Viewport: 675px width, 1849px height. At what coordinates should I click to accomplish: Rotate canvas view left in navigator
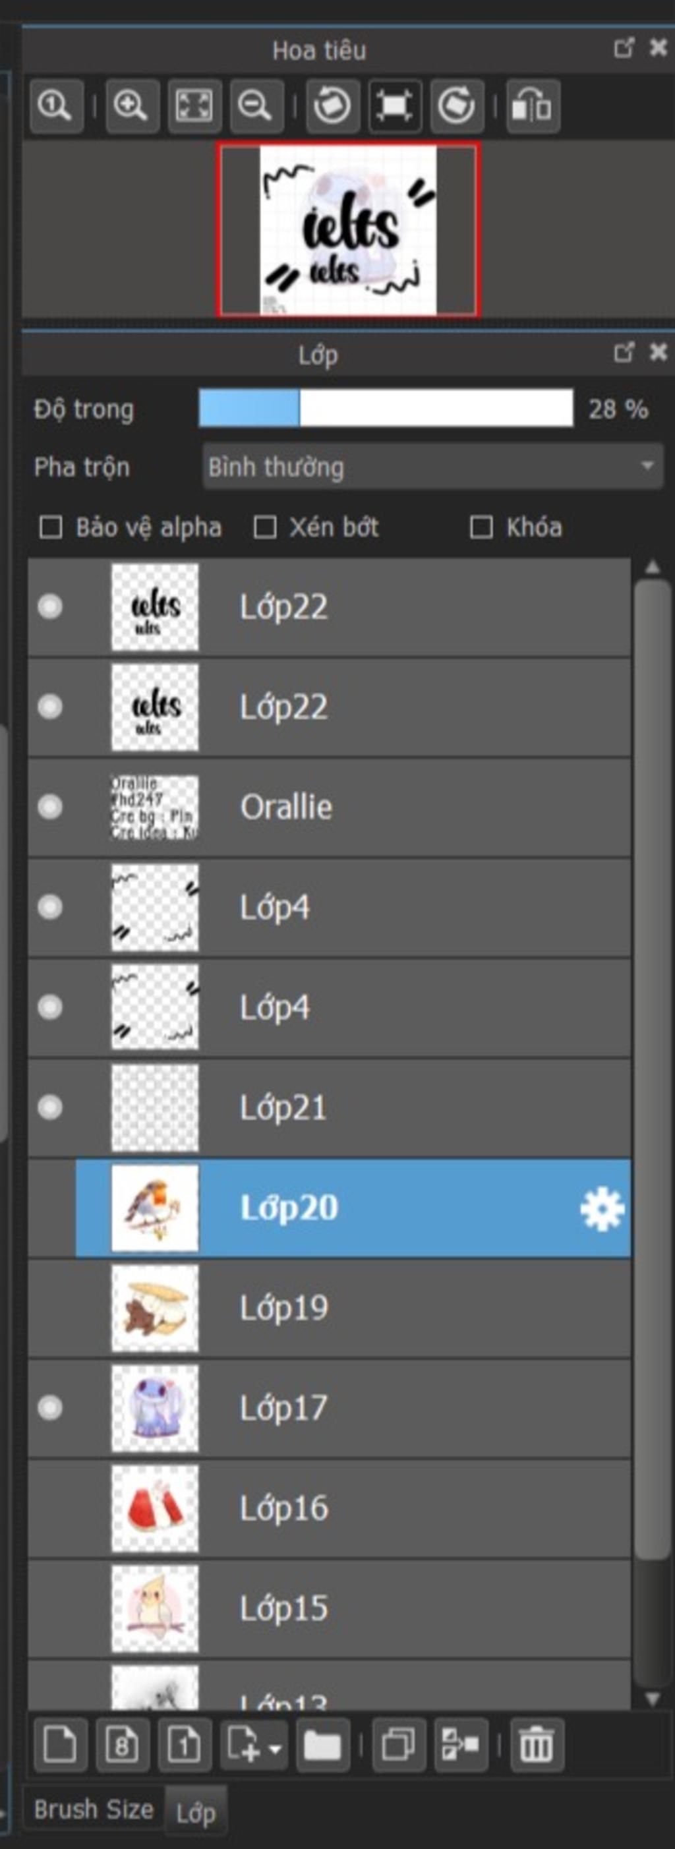tap(332, 106)
